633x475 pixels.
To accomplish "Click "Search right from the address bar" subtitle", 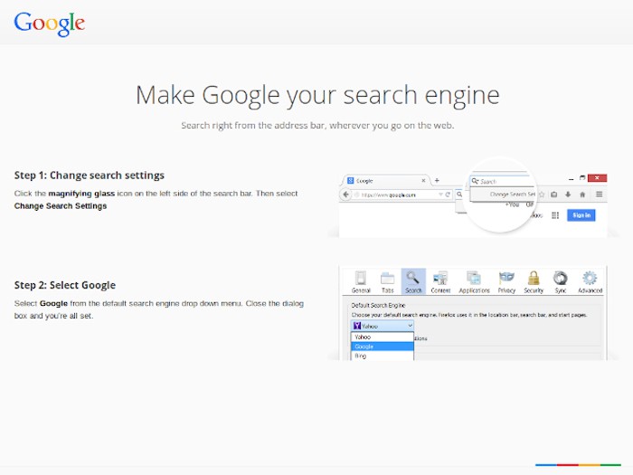I will click(317, 126).
